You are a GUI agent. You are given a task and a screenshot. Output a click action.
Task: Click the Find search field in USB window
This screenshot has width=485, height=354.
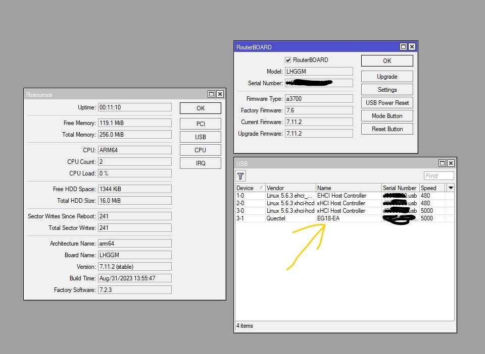click(x=439, y=175)
